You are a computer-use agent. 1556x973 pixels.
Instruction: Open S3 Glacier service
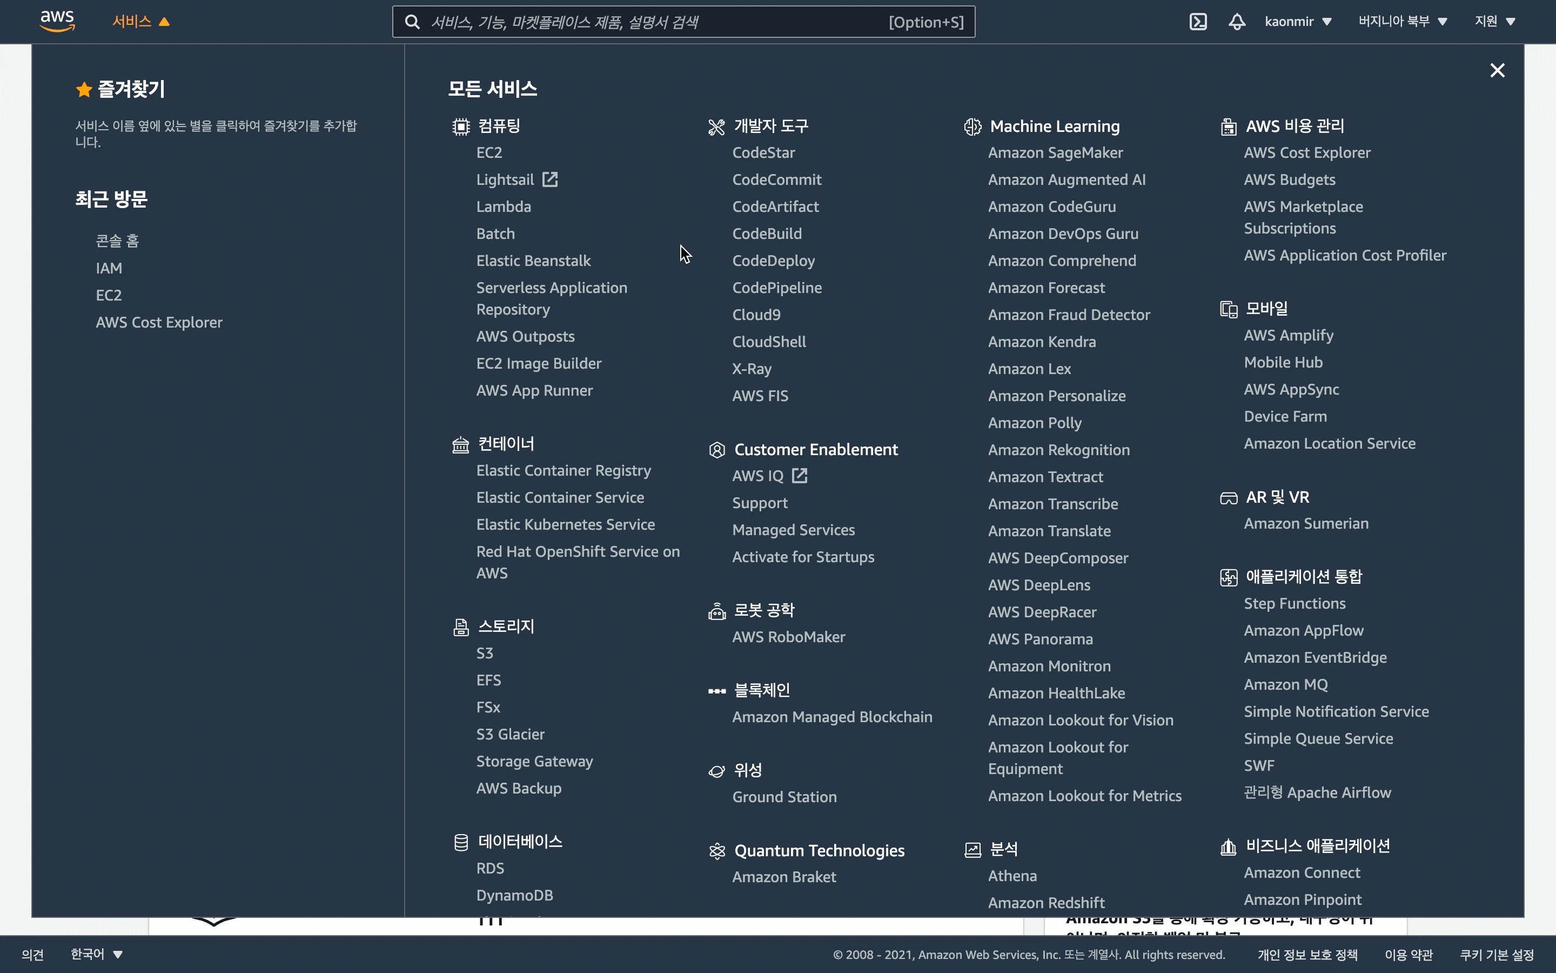point(510,734)
